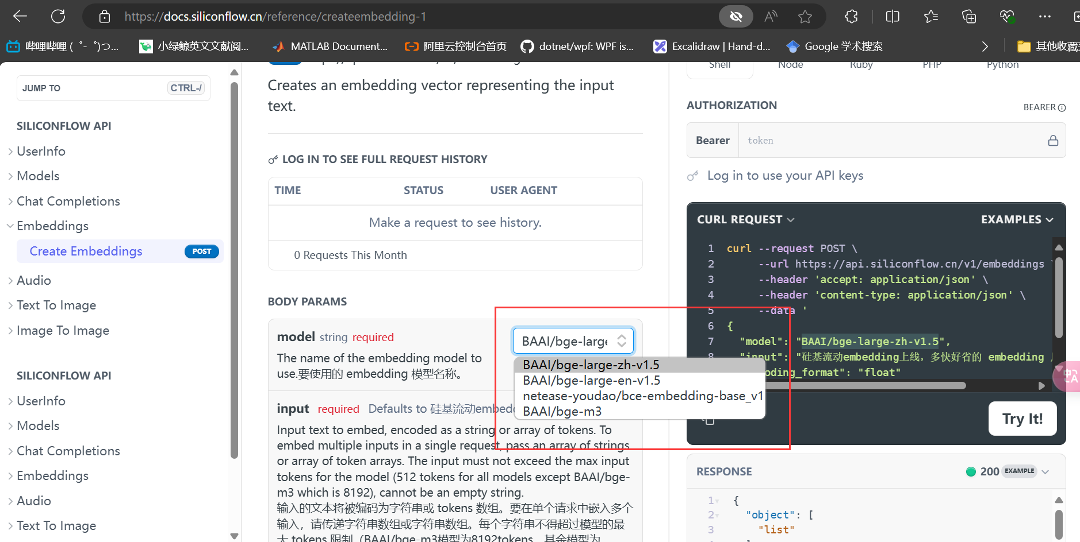Click the browser address bar URL
Viewport: 1080px width, 542px height.
point(275,17)
